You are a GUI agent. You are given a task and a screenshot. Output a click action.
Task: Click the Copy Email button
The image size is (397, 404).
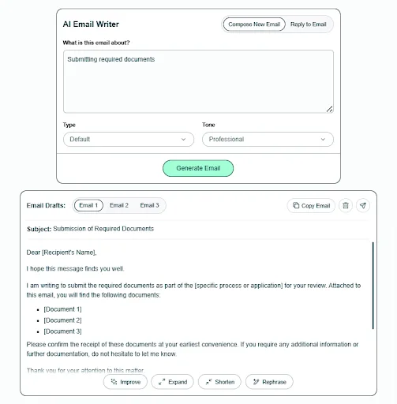pyautogui.click(x=311, y=205)
